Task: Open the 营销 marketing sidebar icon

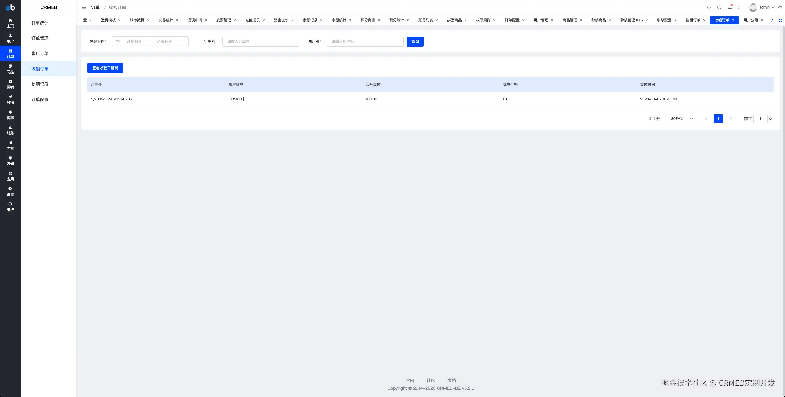Action: [10, 84]
